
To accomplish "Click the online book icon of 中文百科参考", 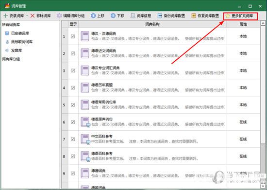I will [x=85, y=139].
